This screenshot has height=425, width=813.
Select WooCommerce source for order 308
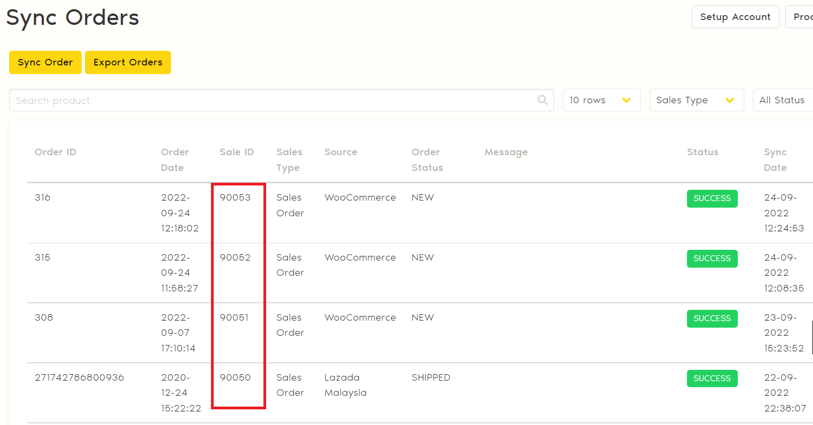[360, 317]
